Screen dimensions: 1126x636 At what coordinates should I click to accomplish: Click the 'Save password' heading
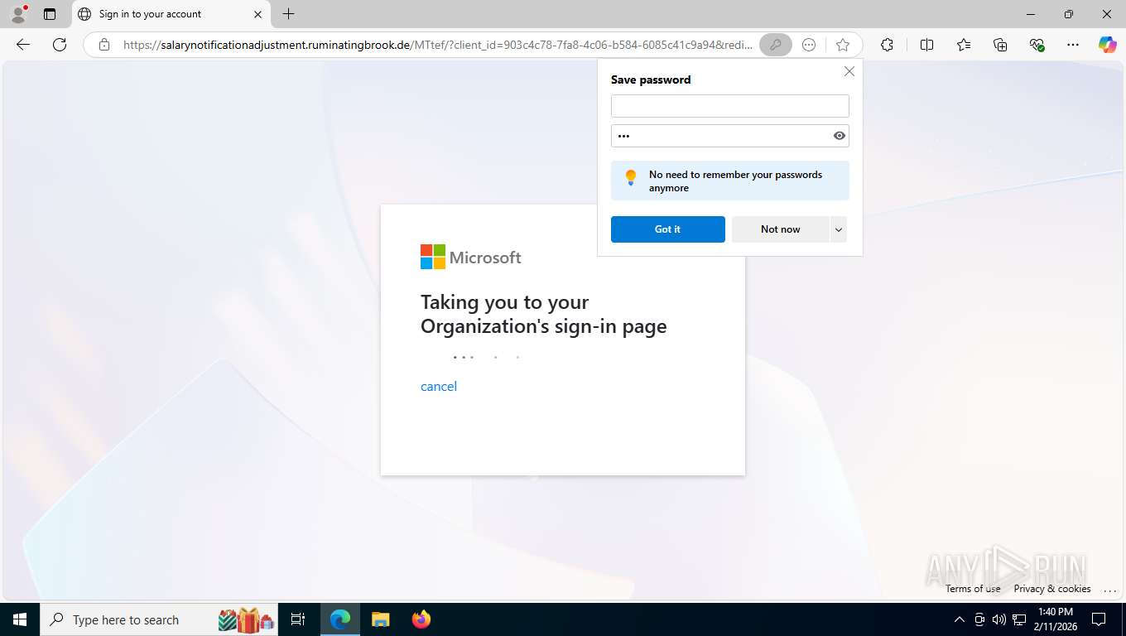coord(650,79)
